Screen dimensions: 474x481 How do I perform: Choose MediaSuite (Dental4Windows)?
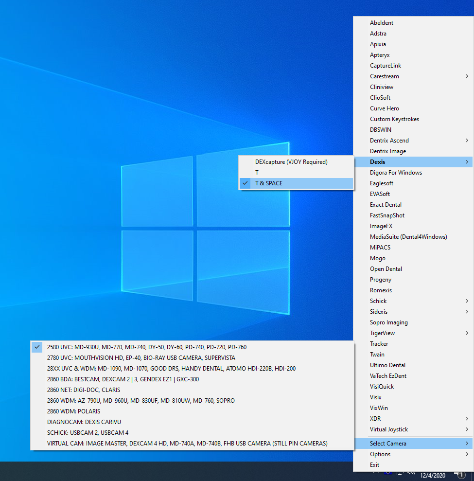tap(413, 236)
